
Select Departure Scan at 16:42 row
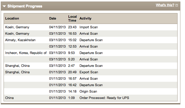[91, 85]
